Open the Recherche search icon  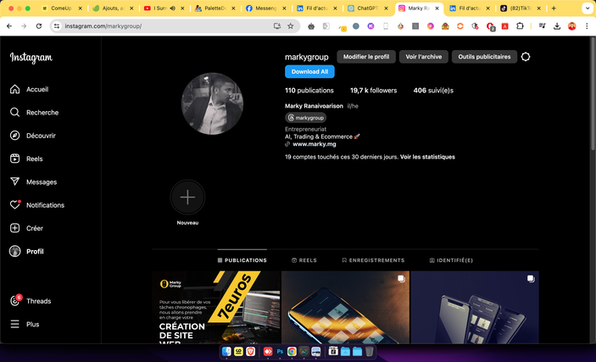(x=15, y=112)
